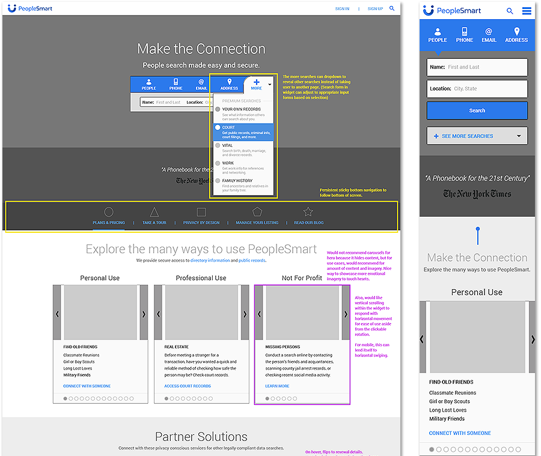Expand the See More Searches dropdown on mobile
Image resolution: width=541 pixels, height=456 pixels.
477,136
